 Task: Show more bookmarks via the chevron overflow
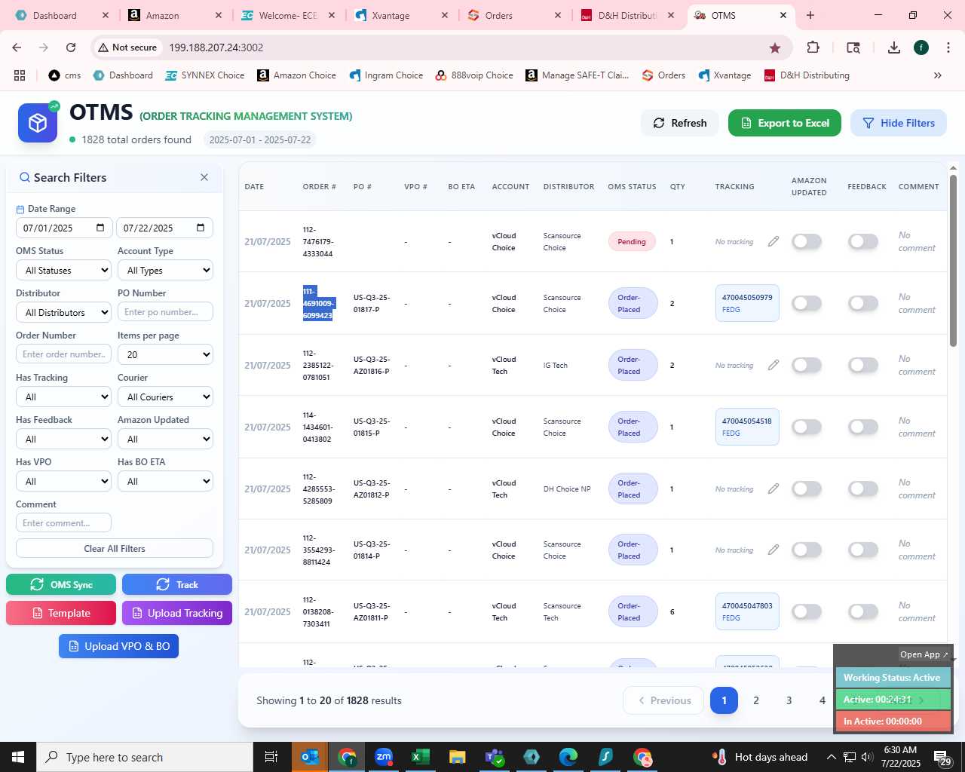(938, 75)
